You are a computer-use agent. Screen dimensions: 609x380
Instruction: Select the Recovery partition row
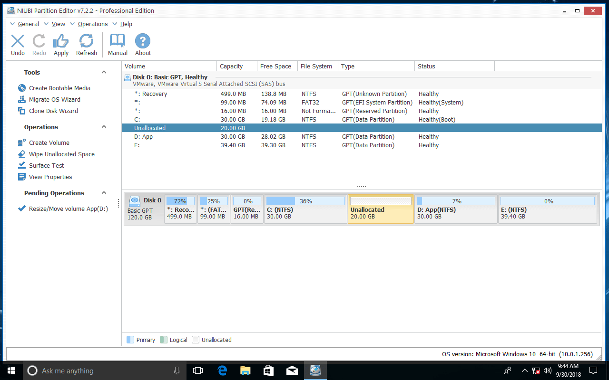pos(362,94)
